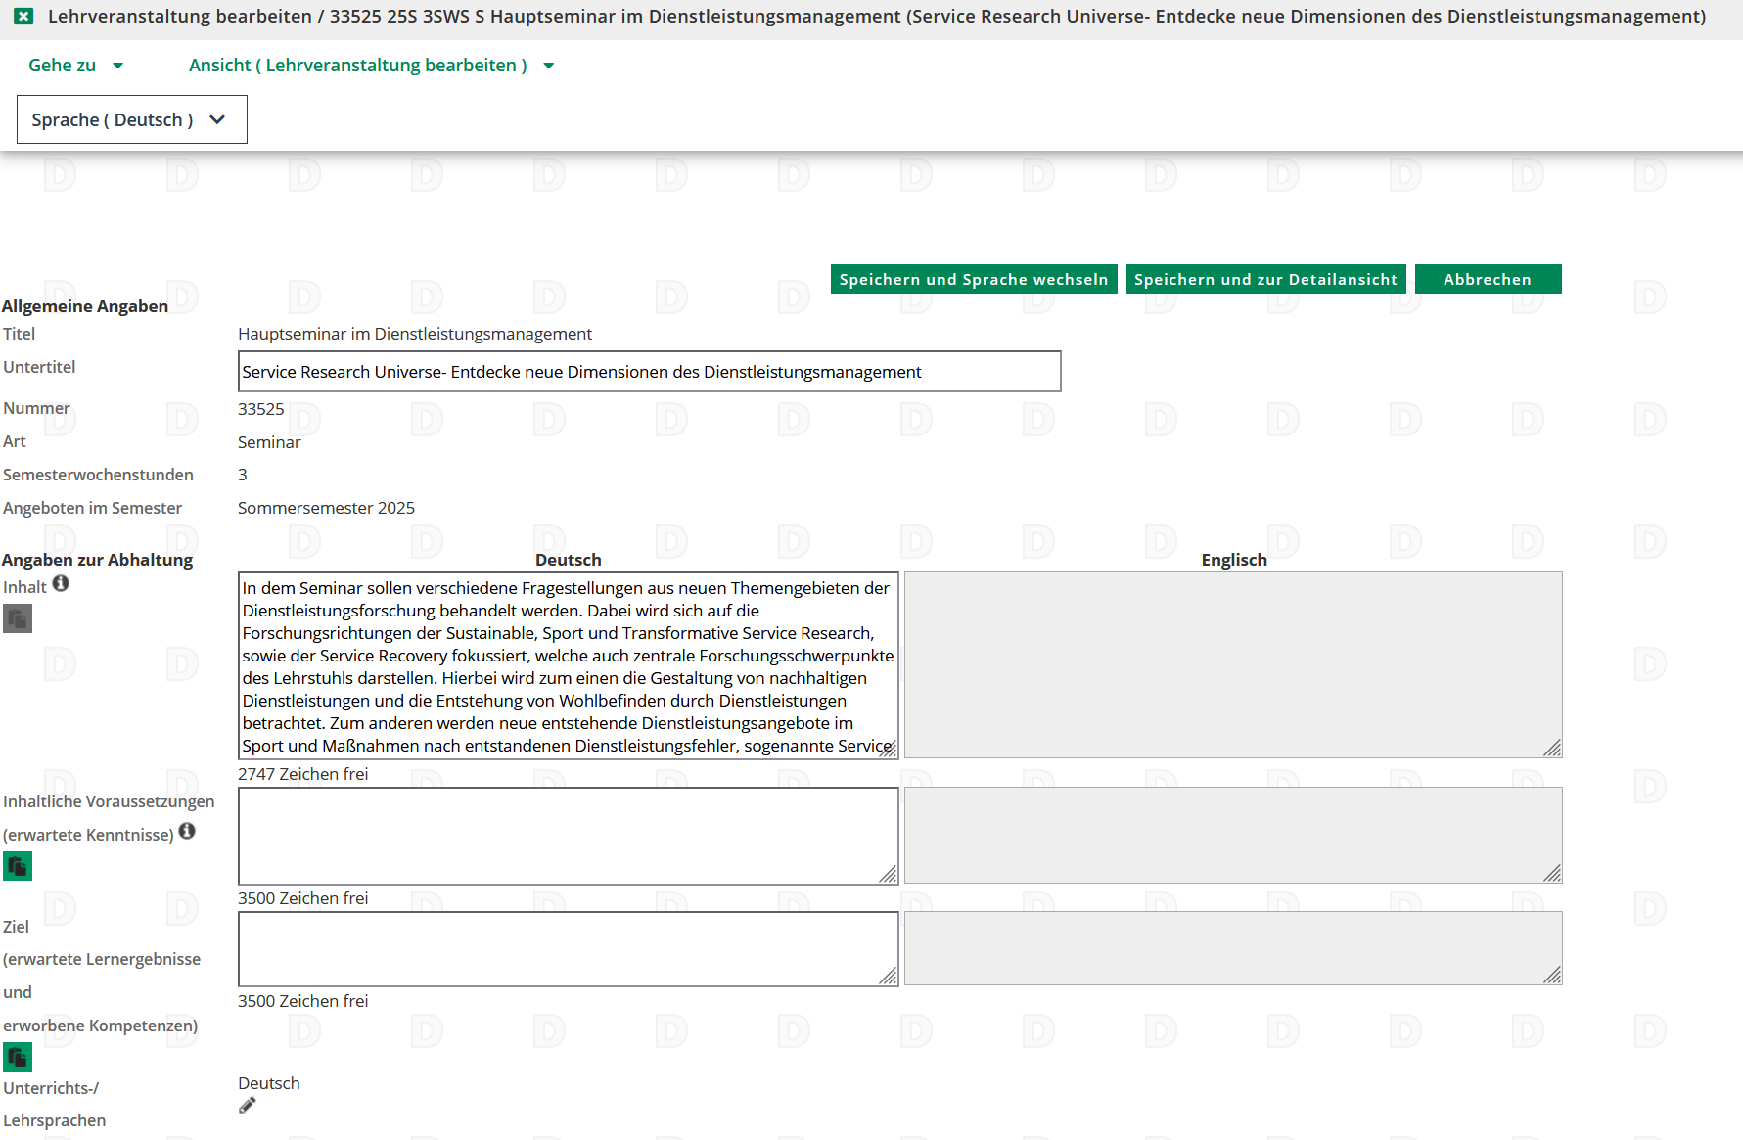The height and width of the screenshot is (1140, 1743).
Task: Click the green X close icon
Action: [x=24, y=17]
